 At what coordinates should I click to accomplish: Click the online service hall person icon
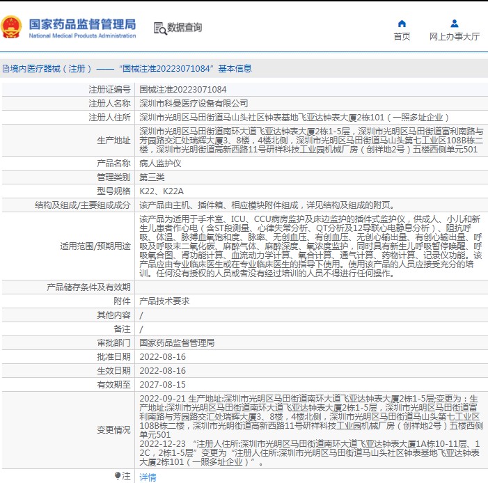tap(455, 23)
